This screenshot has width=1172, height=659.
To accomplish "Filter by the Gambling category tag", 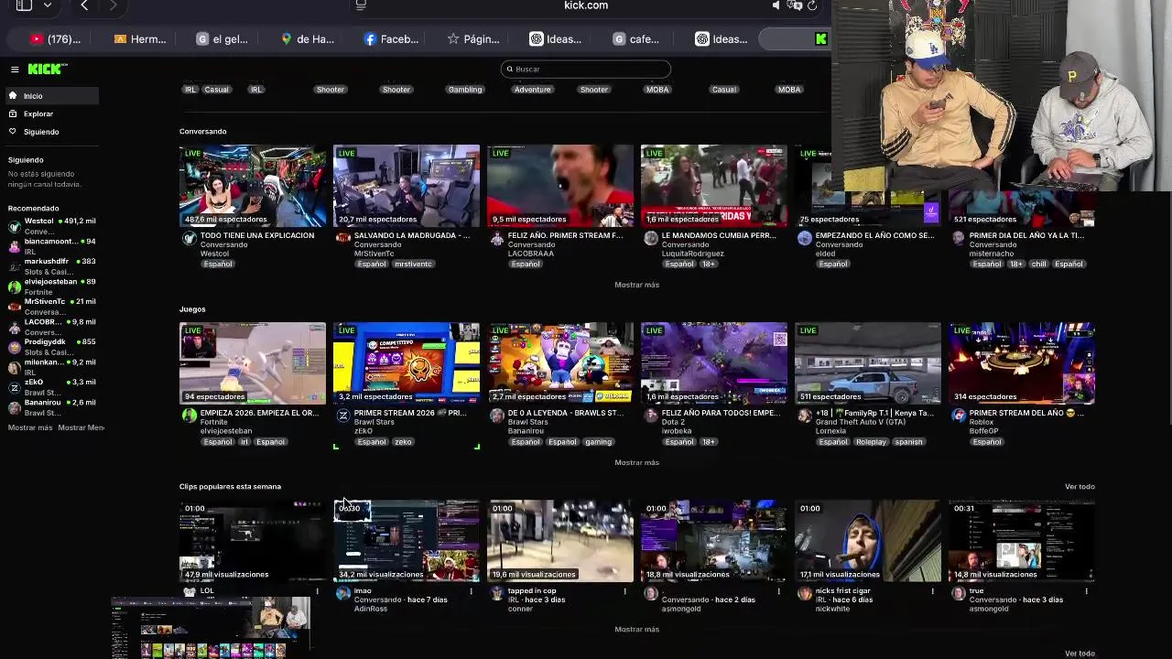I will (465, 90).
